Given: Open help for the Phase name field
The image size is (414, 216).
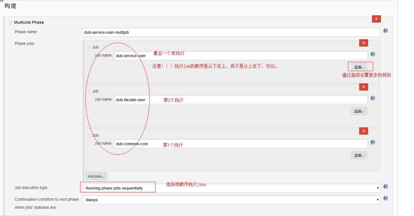Looking at the screenshot, I should 385,31.
